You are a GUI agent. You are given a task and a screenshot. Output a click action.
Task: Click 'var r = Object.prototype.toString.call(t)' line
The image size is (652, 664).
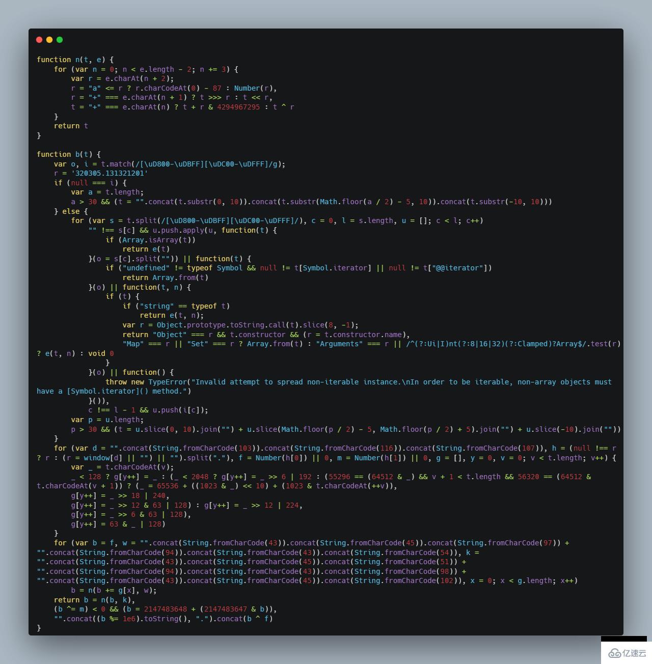tap(240, 325)
